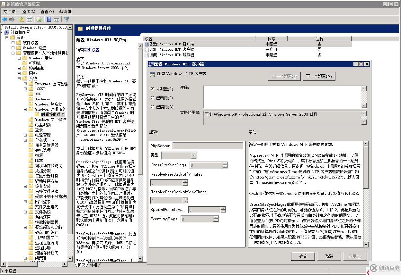
Task: Select the 已禁用 radio button
Action: tap(153, 107)
